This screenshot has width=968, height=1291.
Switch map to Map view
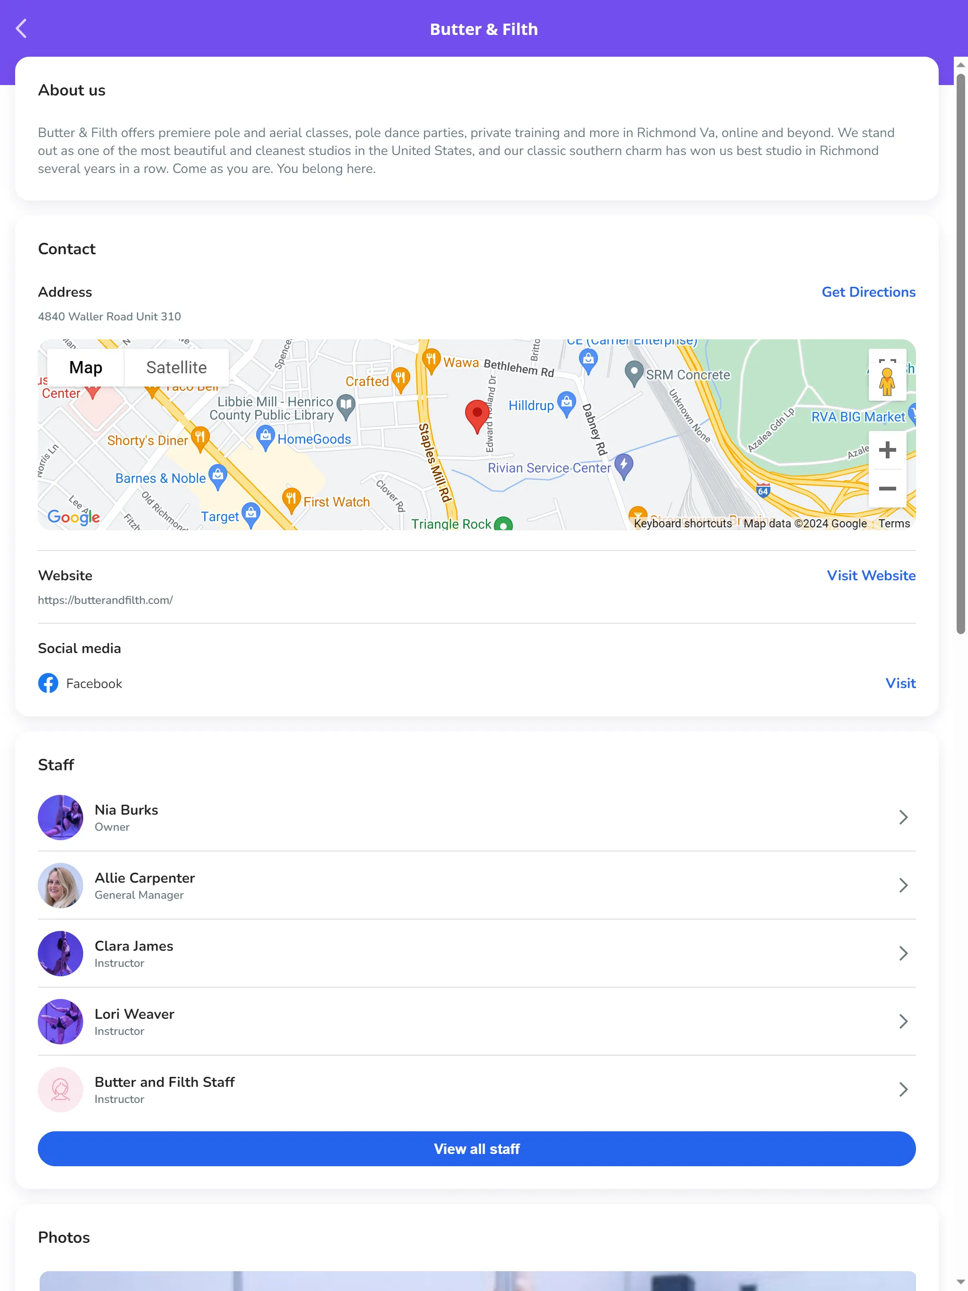pos(86,368)
